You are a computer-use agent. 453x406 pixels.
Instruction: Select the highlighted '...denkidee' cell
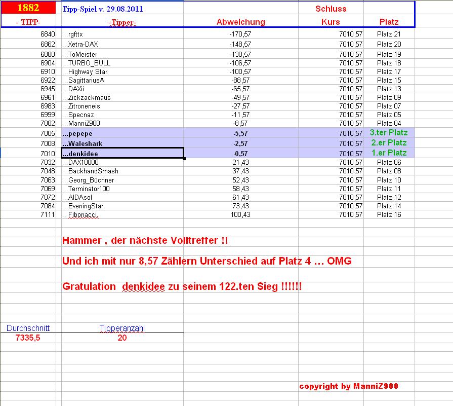(x=122, y=153)
